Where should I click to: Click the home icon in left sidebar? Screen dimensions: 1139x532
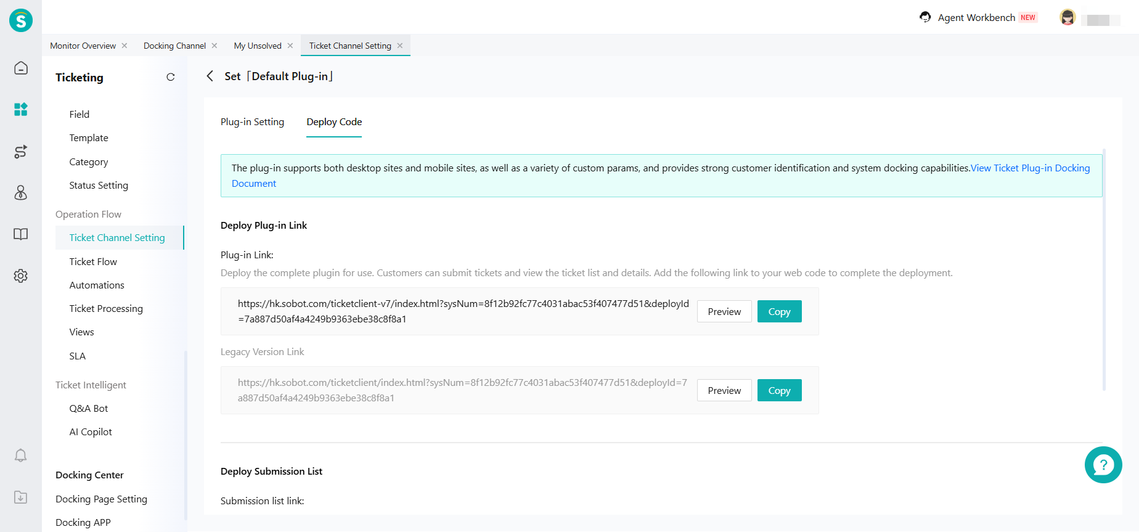point(21,68)
